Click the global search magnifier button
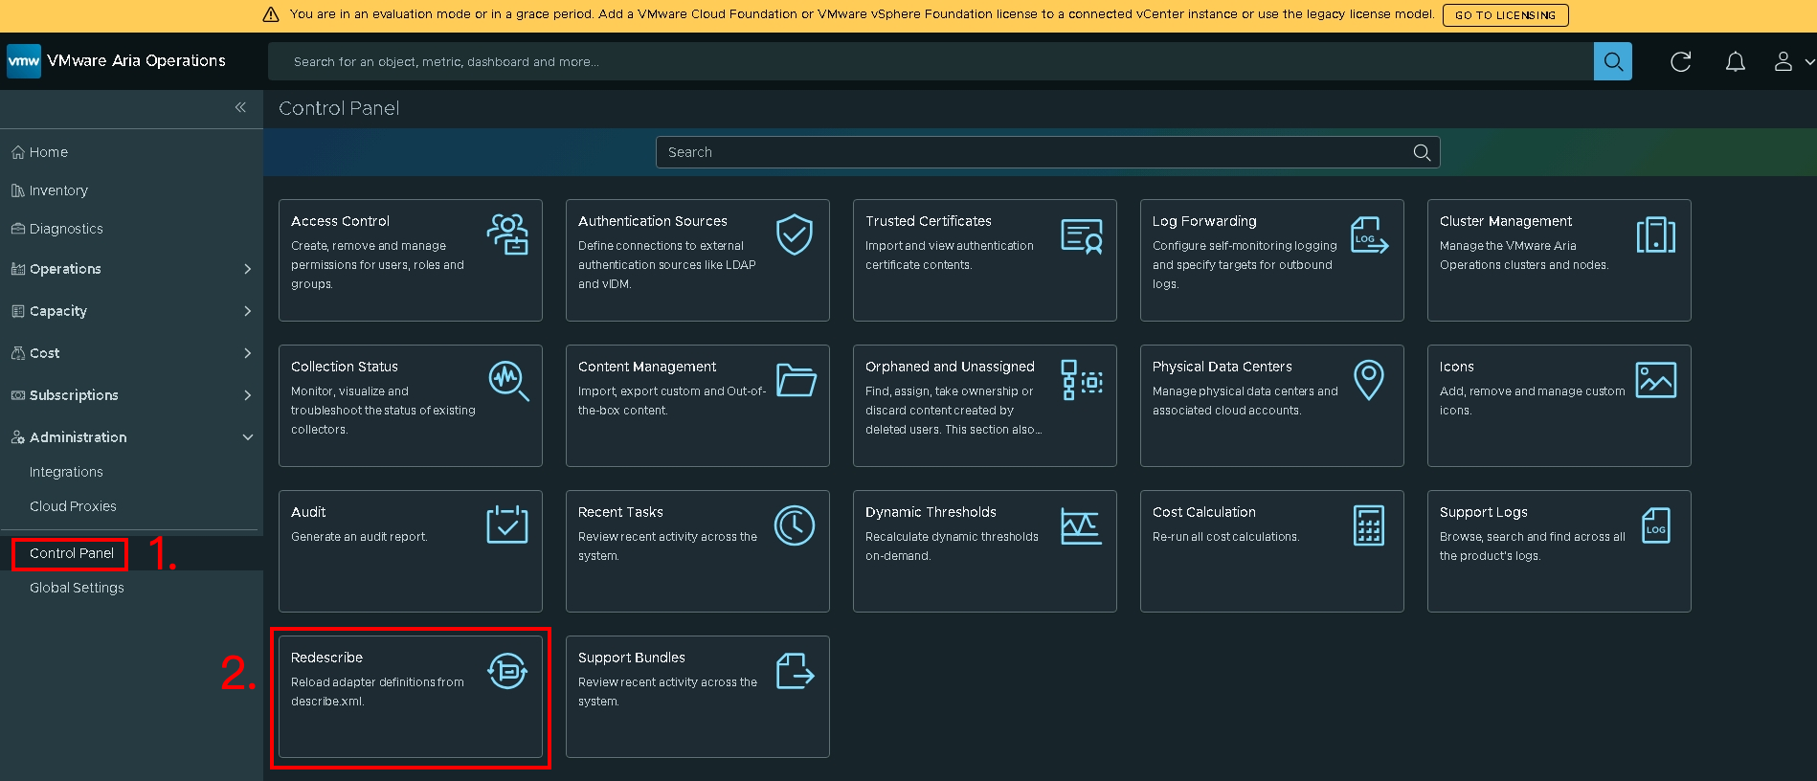 1613,61
